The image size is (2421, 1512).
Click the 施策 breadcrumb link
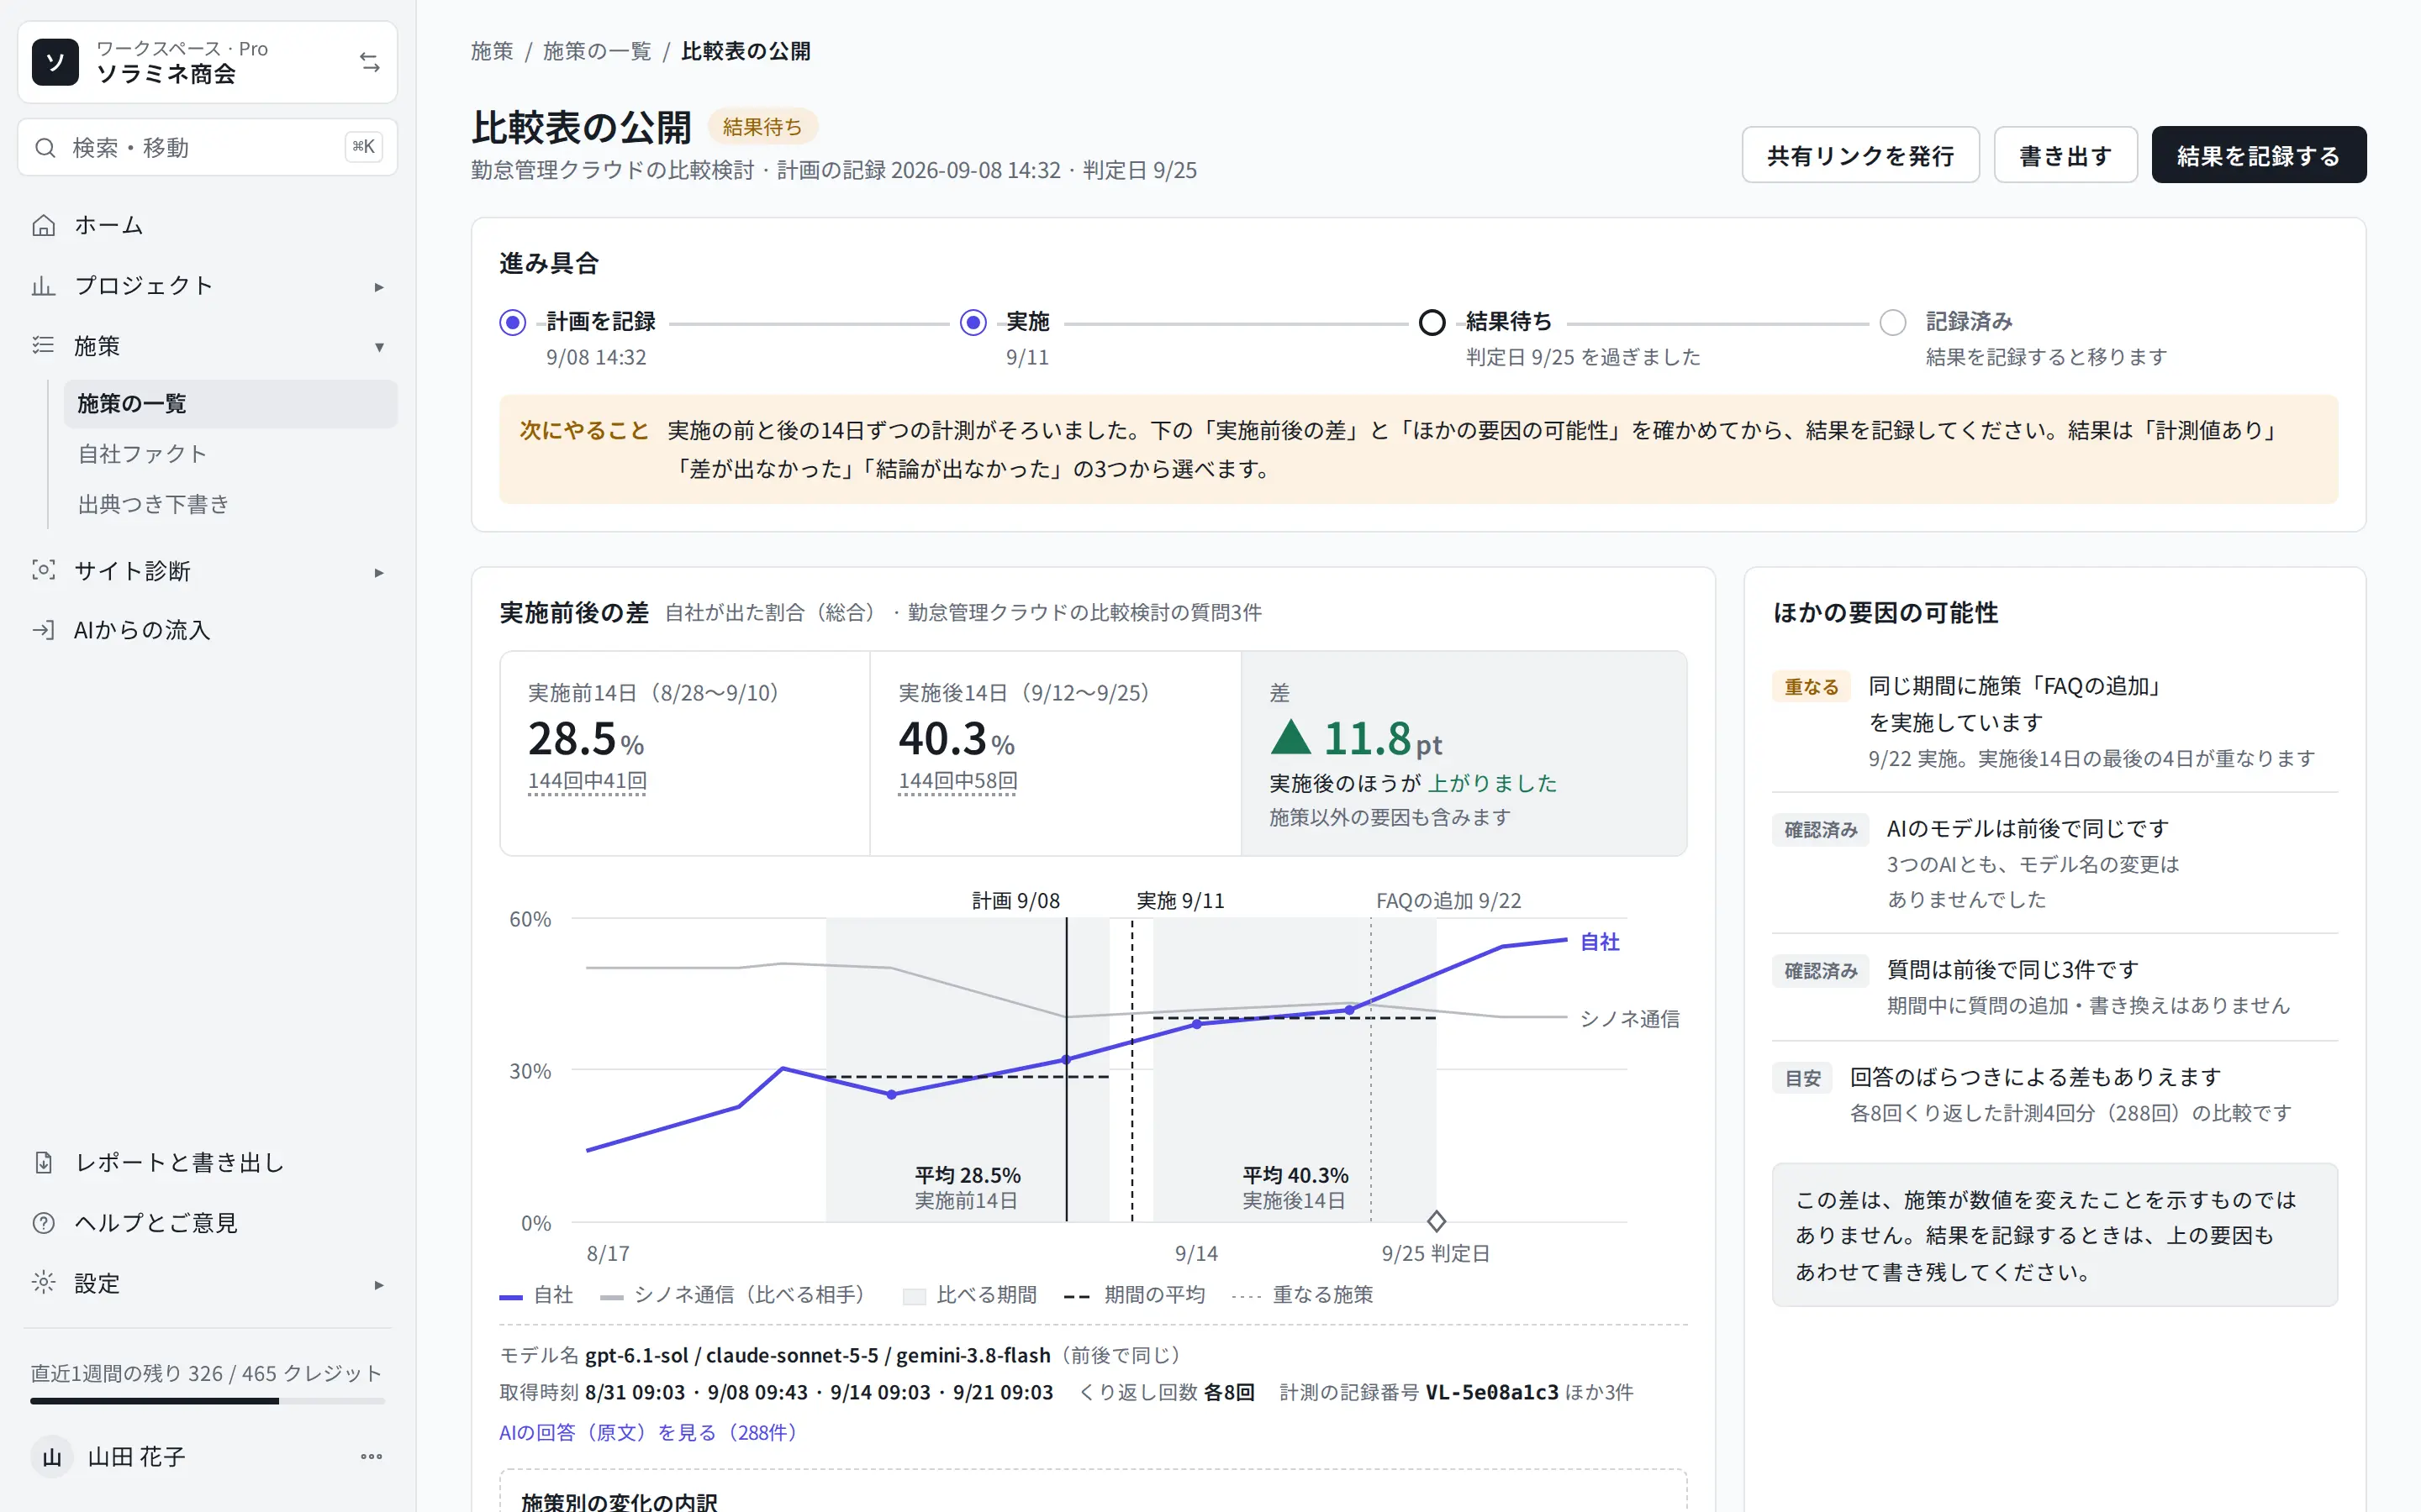coord(491,51)
